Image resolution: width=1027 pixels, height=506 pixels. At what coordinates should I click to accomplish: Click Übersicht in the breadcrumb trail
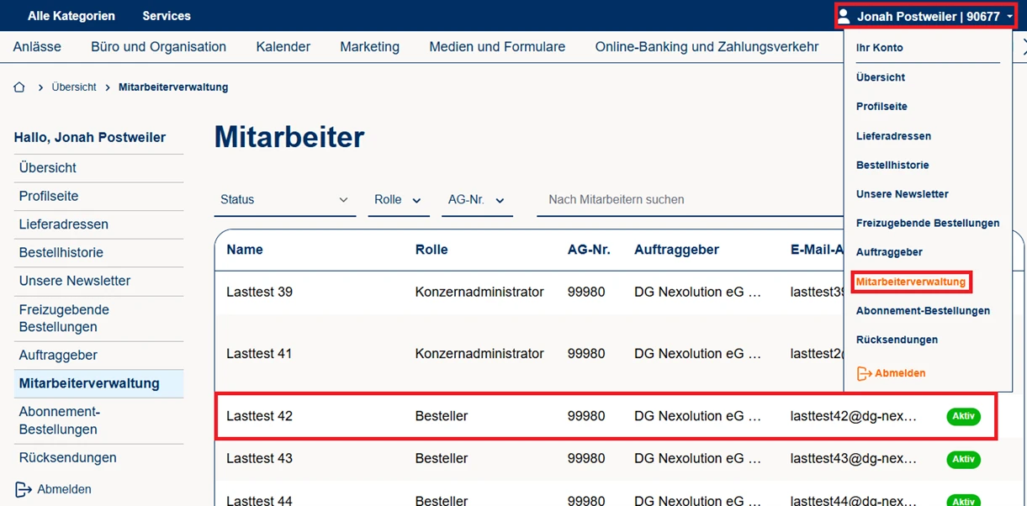[x=74, y=87]
